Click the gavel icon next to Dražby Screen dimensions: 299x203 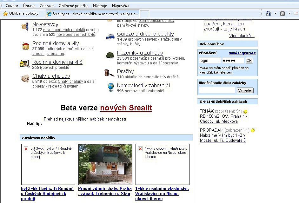(109, 73)
